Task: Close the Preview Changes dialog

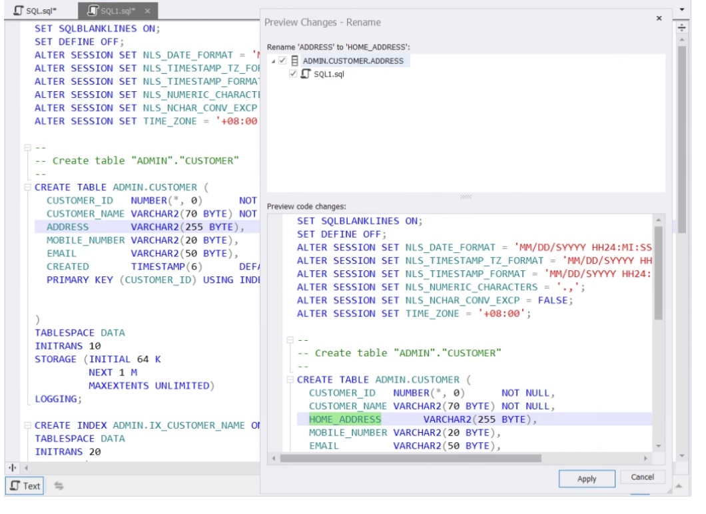Action: tap(659, 18)
